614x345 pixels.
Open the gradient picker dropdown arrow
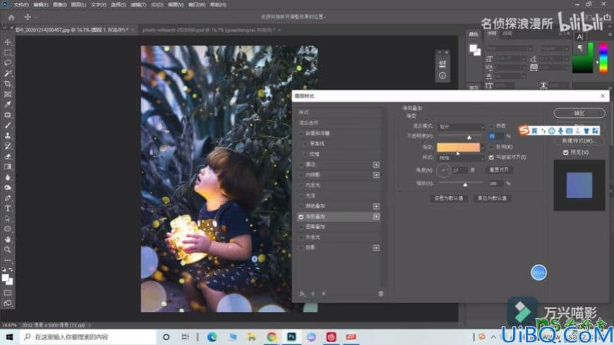483,147
